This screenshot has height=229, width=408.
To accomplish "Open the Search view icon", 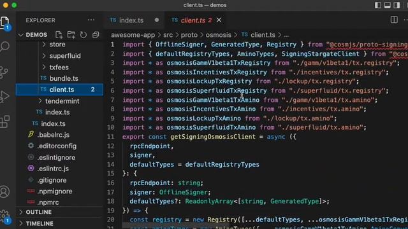I will tap(4, 46).
